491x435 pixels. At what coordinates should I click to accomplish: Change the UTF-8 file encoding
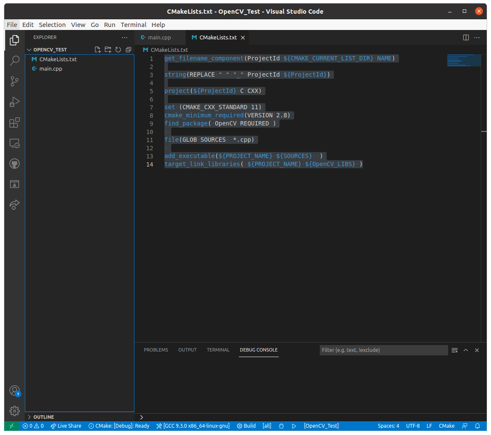point(413,426)
